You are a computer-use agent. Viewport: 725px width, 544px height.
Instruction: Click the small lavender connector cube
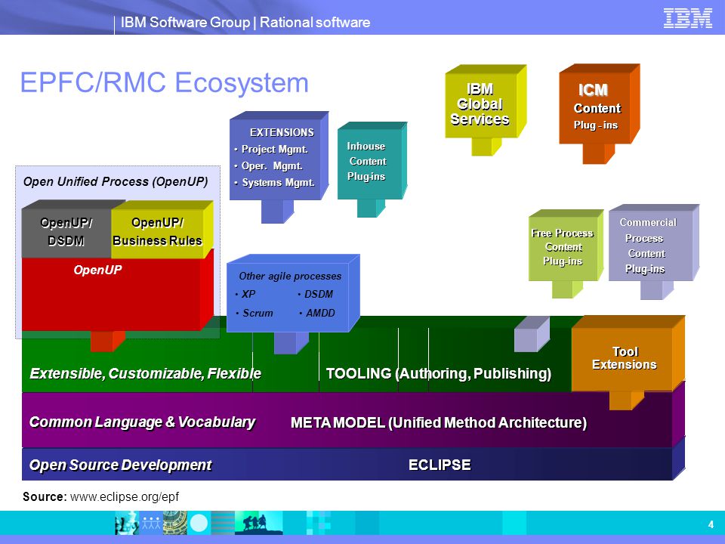[532, 335]
